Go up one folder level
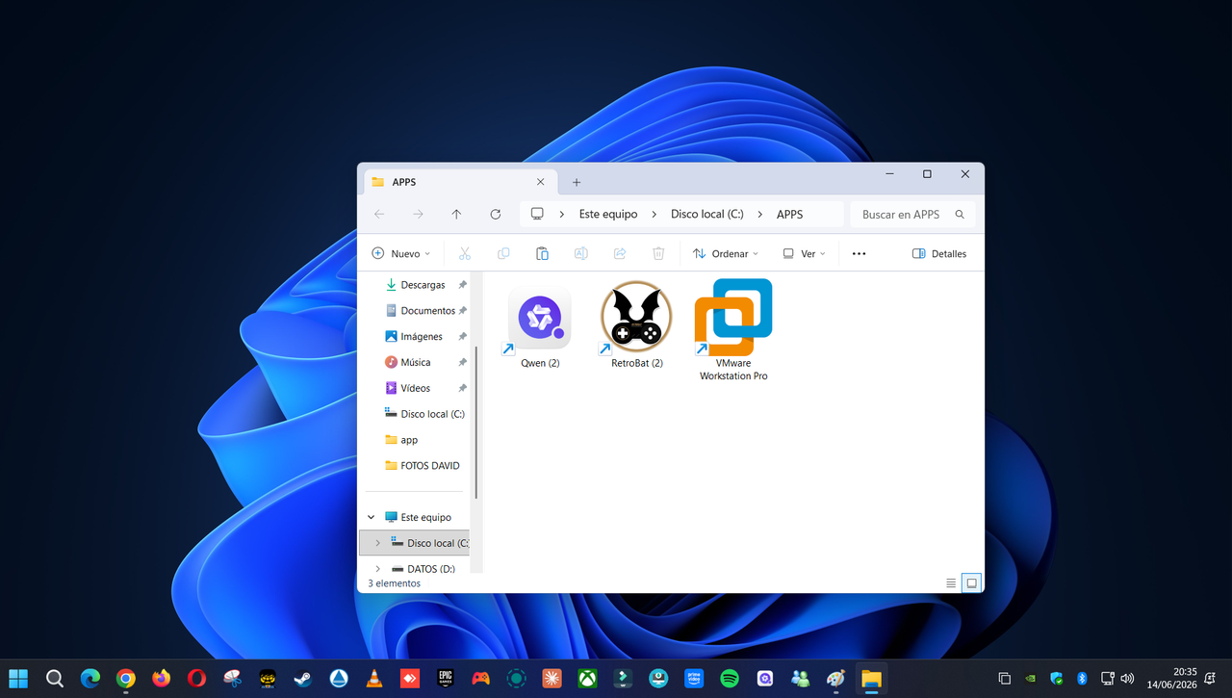The height and width of the screenshot is (698, 1232). point(456,214)
